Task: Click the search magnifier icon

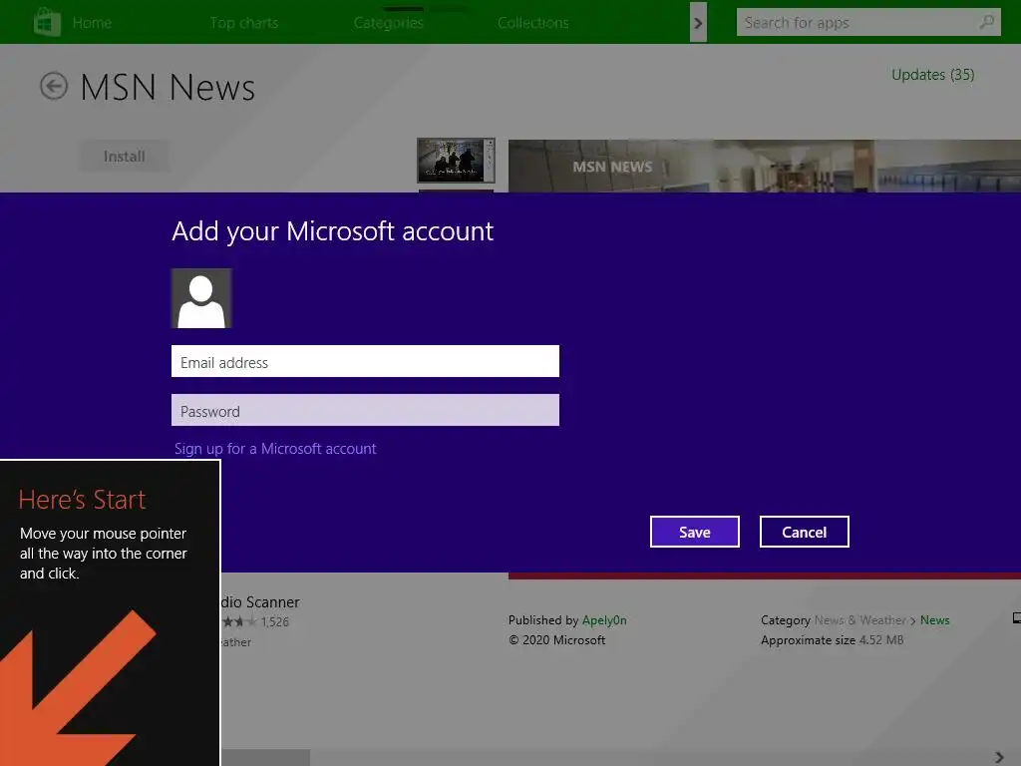Action: 986,22
